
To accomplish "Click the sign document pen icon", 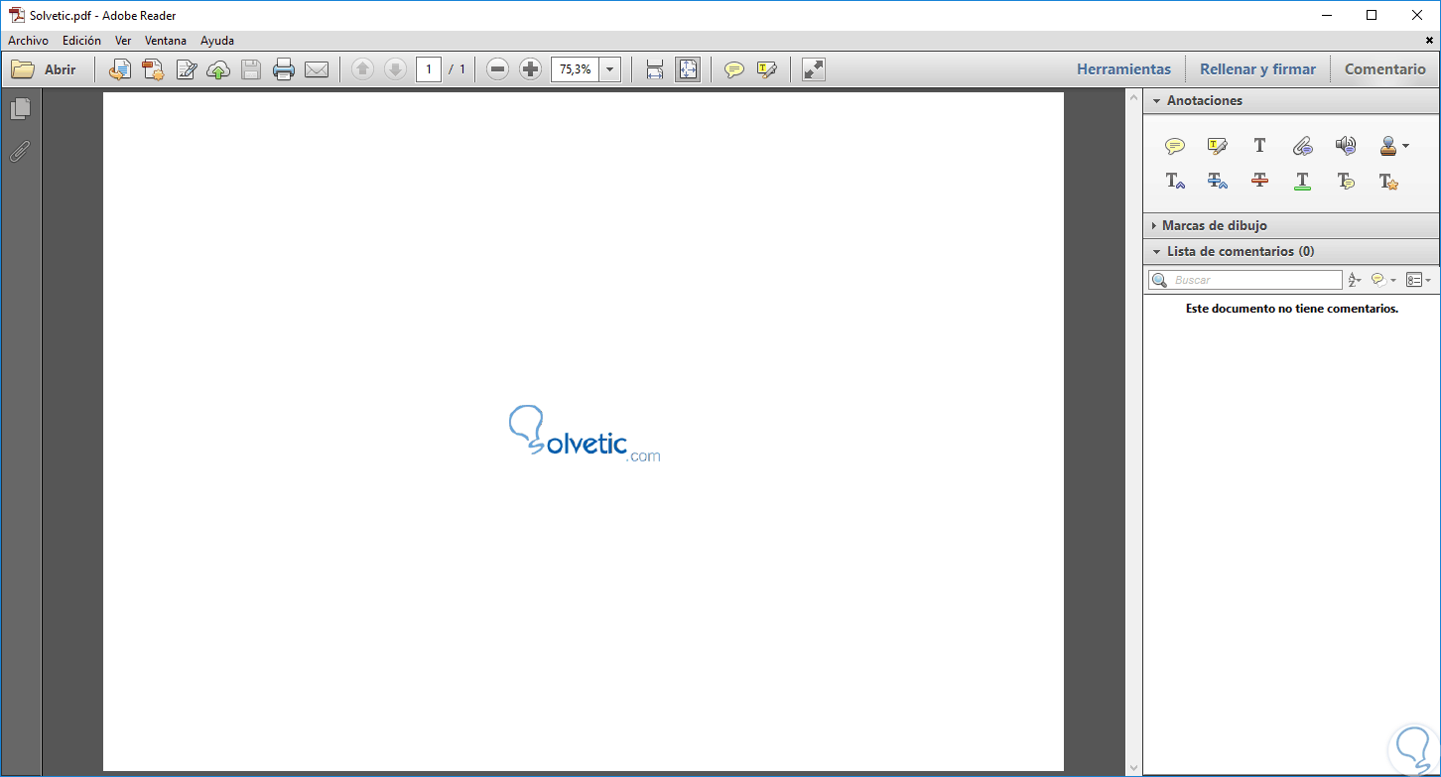I will 186,69.
